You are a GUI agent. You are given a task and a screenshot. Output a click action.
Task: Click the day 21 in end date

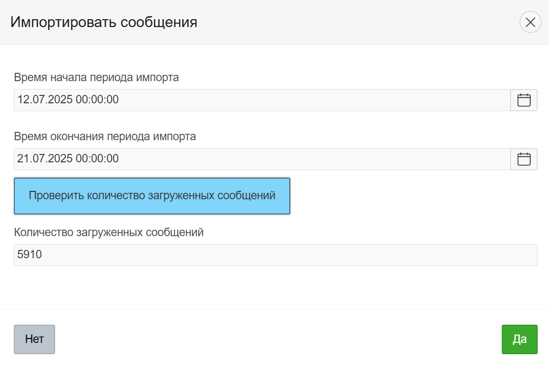[23, 159]
